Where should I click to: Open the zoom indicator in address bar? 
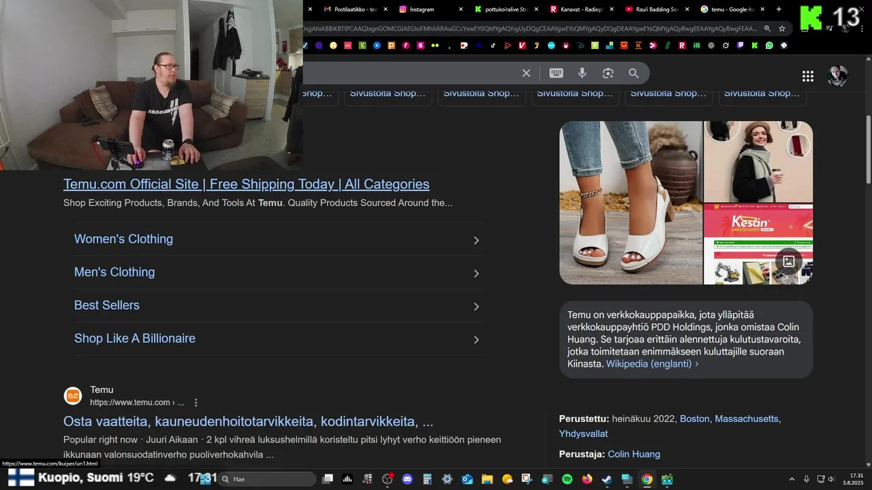tap(767, 29)
